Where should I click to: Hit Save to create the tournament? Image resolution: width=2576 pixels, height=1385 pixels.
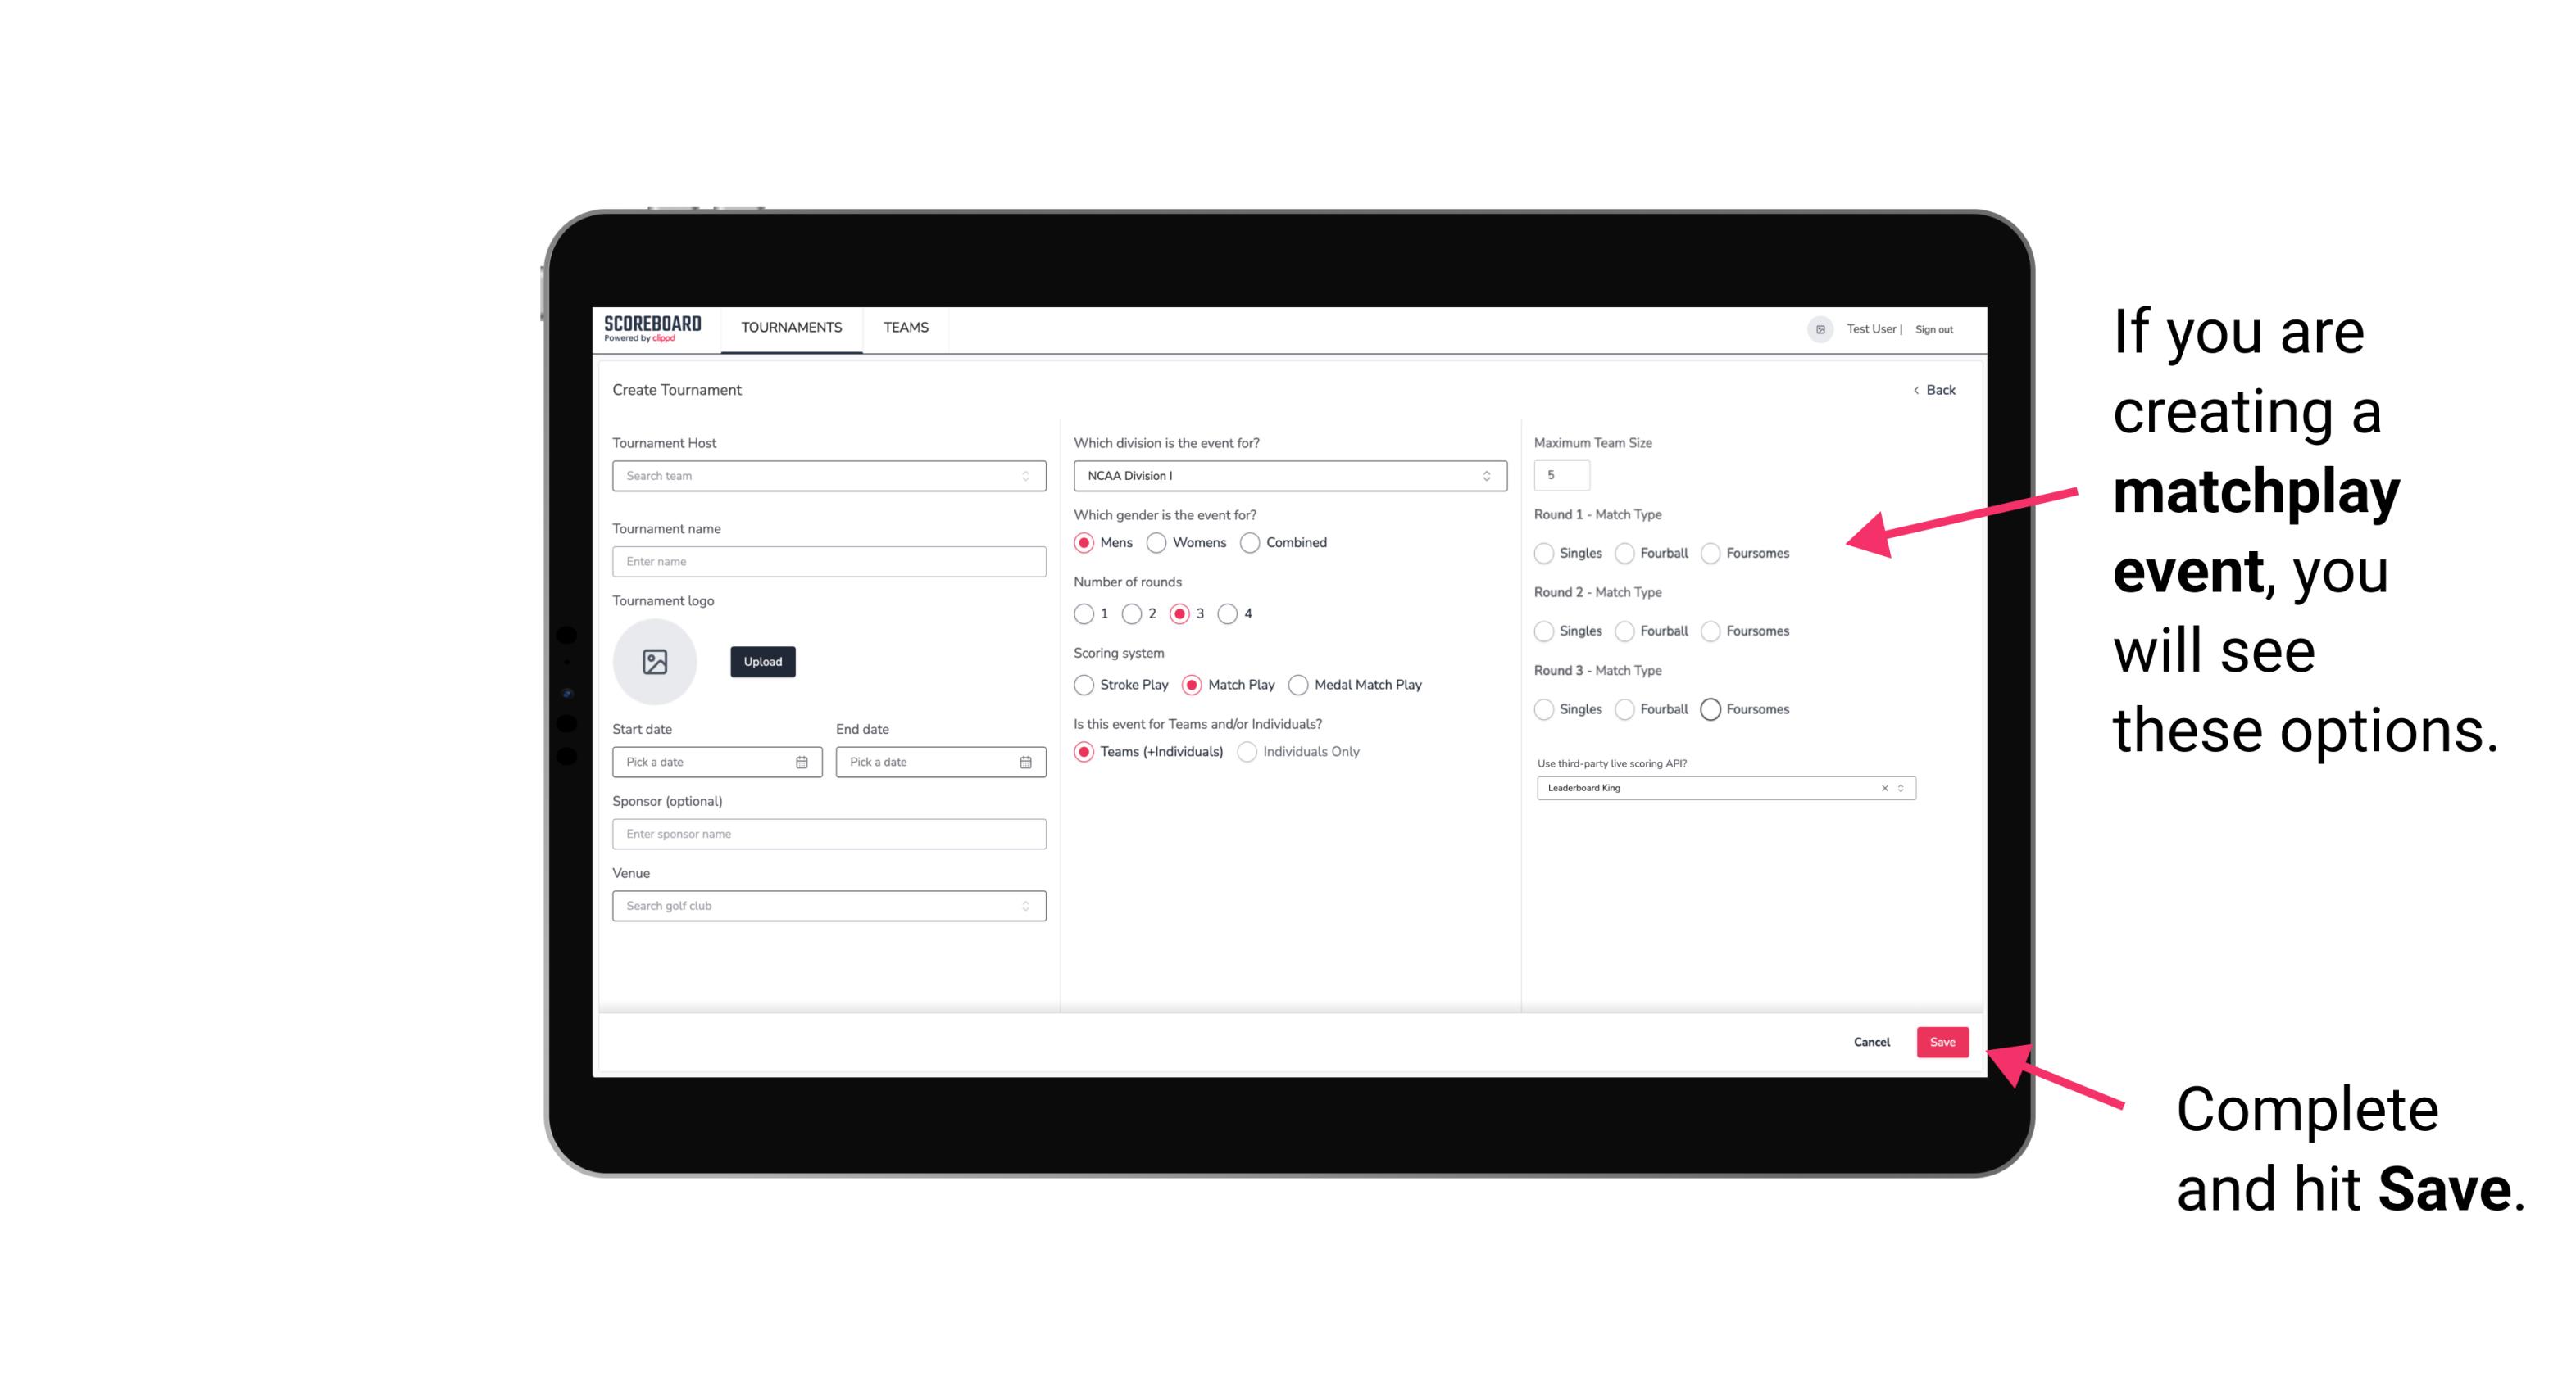pyautogui.click(x=1945, y=1042)
